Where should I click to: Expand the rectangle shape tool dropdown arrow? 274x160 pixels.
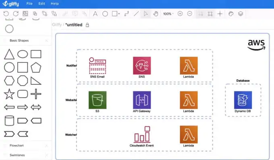point(119,14)
